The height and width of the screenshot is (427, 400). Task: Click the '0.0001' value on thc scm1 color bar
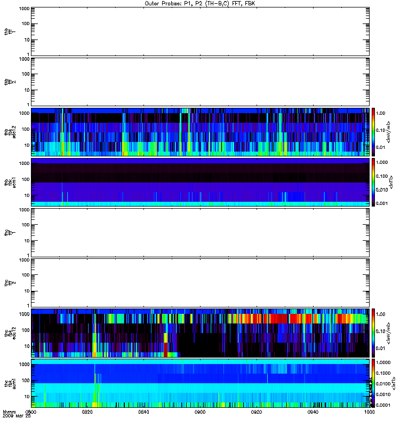pyautogui.click(x=383, y=405)
